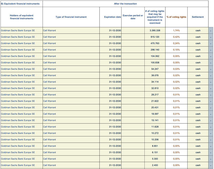Click the minus button for the 18.597 row
Image resolution: width=214 pixels, height=169 pixels.
[x=211, y=114]
